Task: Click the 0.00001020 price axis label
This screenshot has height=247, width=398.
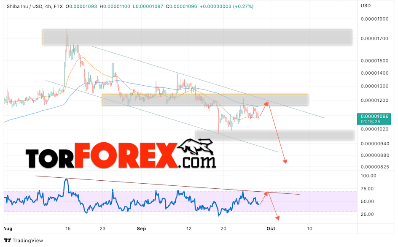Action: coord(375,129)
